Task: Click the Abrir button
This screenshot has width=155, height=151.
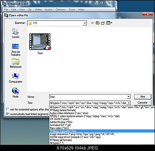Action: (x=143, y=96)
